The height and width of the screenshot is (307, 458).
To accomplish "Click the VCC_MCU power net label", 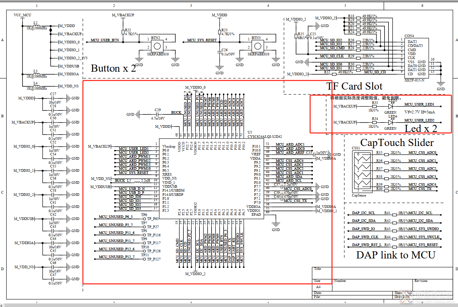I will tap(23, 15).
